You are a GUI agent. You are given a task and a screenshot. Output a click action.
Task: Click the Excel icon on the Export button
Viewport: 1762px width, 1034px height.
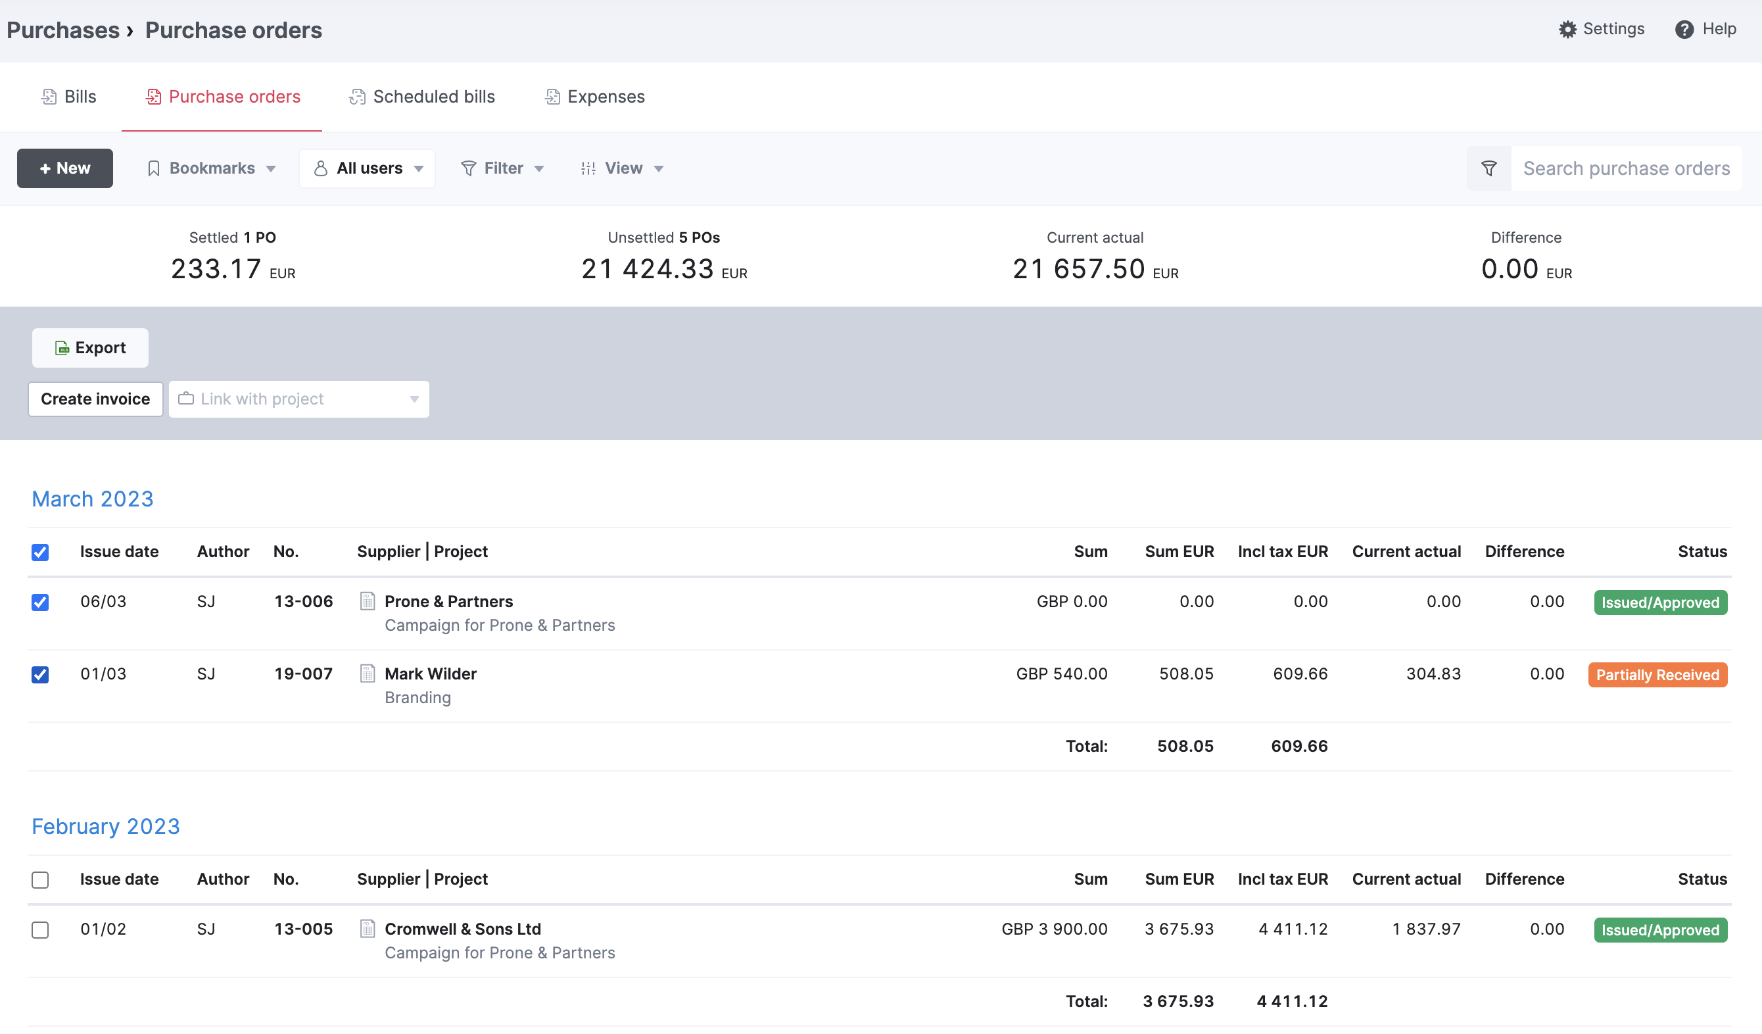[62, 348]
